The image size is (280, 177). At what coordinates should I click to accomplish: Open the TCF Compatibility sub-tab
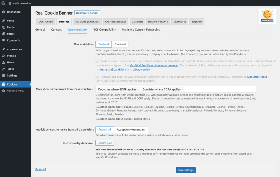pos(104,30)
